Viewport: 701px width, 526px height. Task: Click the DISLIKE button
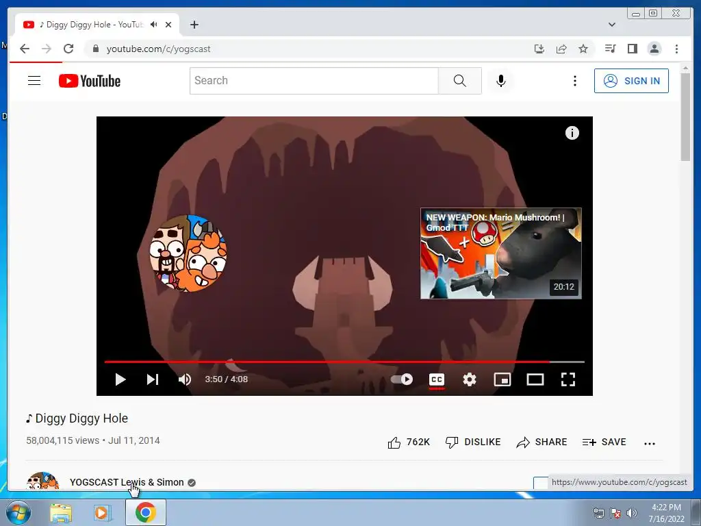473,442
